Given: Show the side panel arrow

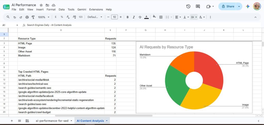Looking at the screenshot, I should (x=259, y=121).
